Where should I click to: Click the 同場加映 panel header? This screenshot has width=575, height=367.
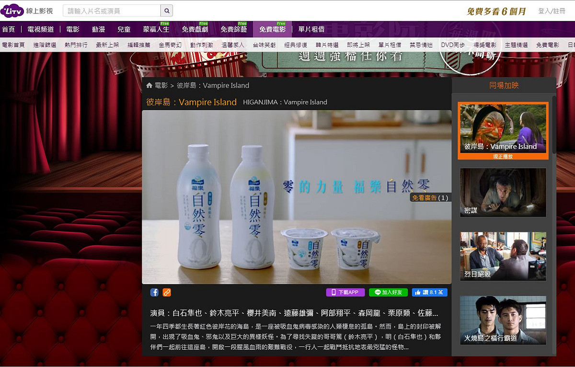504,86
